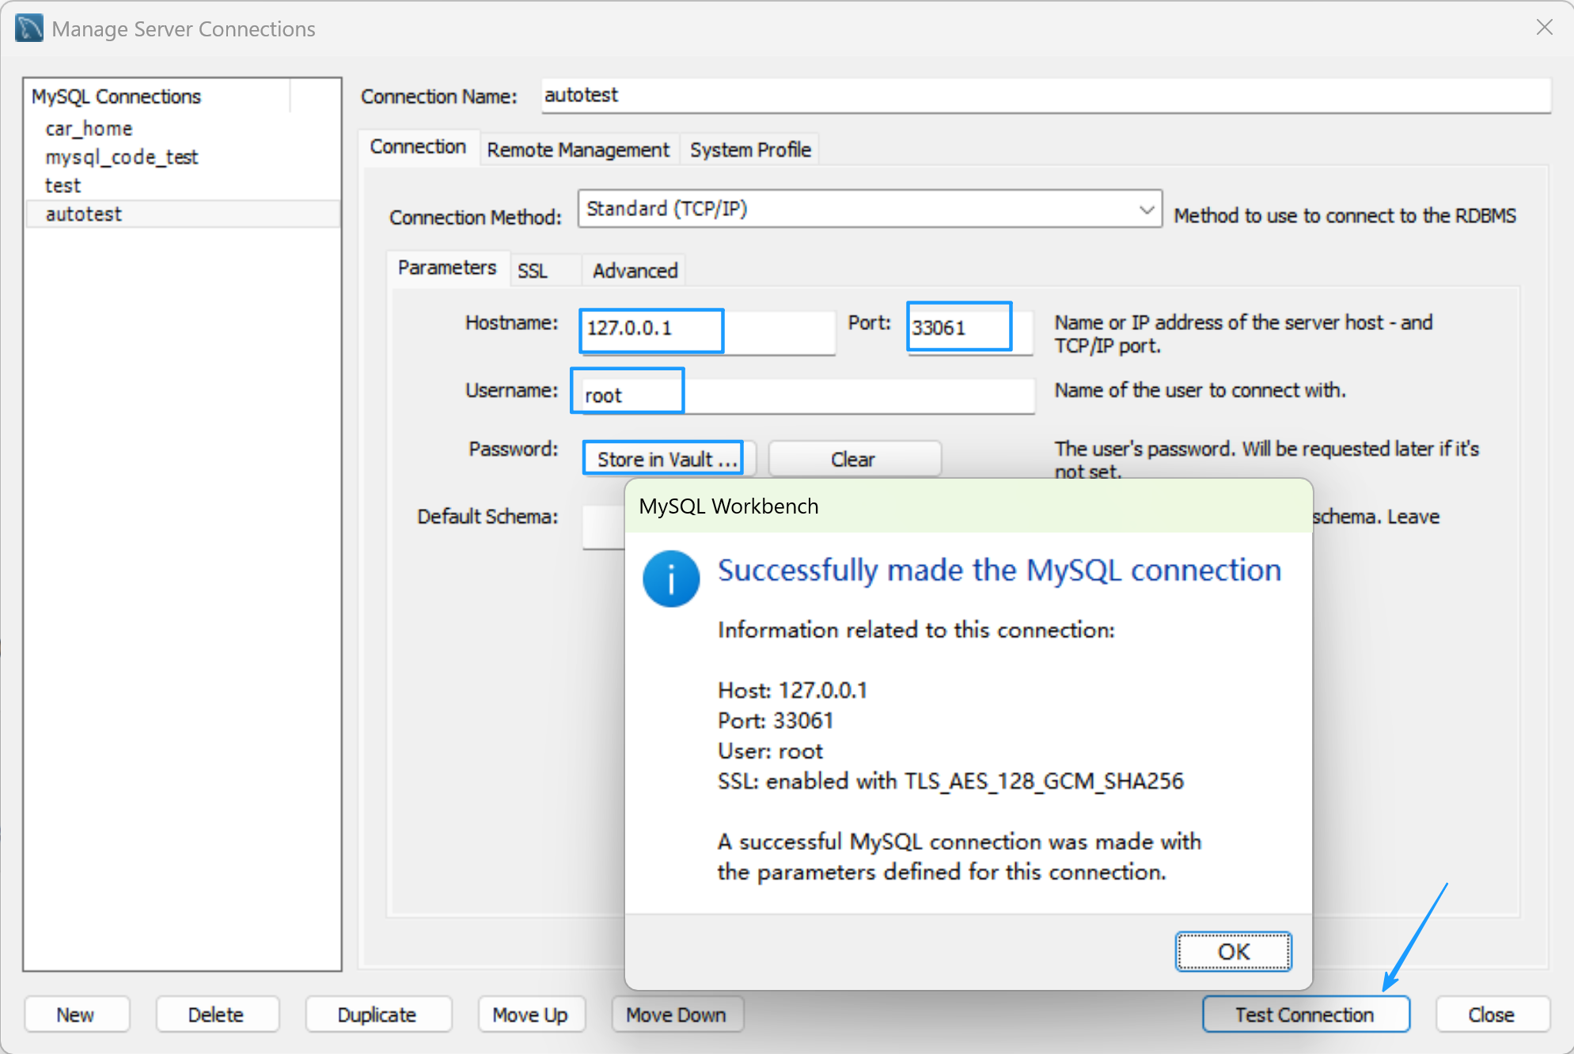Click the Test Connection button
This screenshot has width=1574, height=1054.
pos(1305,1014)
